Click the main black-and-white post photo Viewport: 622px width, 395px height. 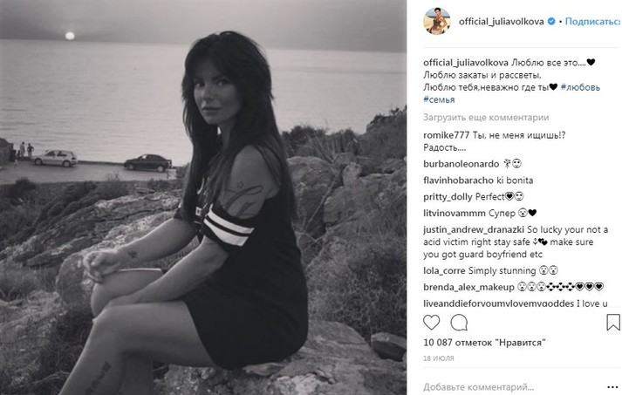tap(203, 197)
